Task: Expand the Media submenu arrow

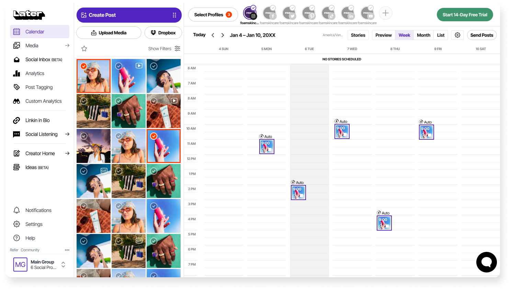Action: (x=67, y=45)
